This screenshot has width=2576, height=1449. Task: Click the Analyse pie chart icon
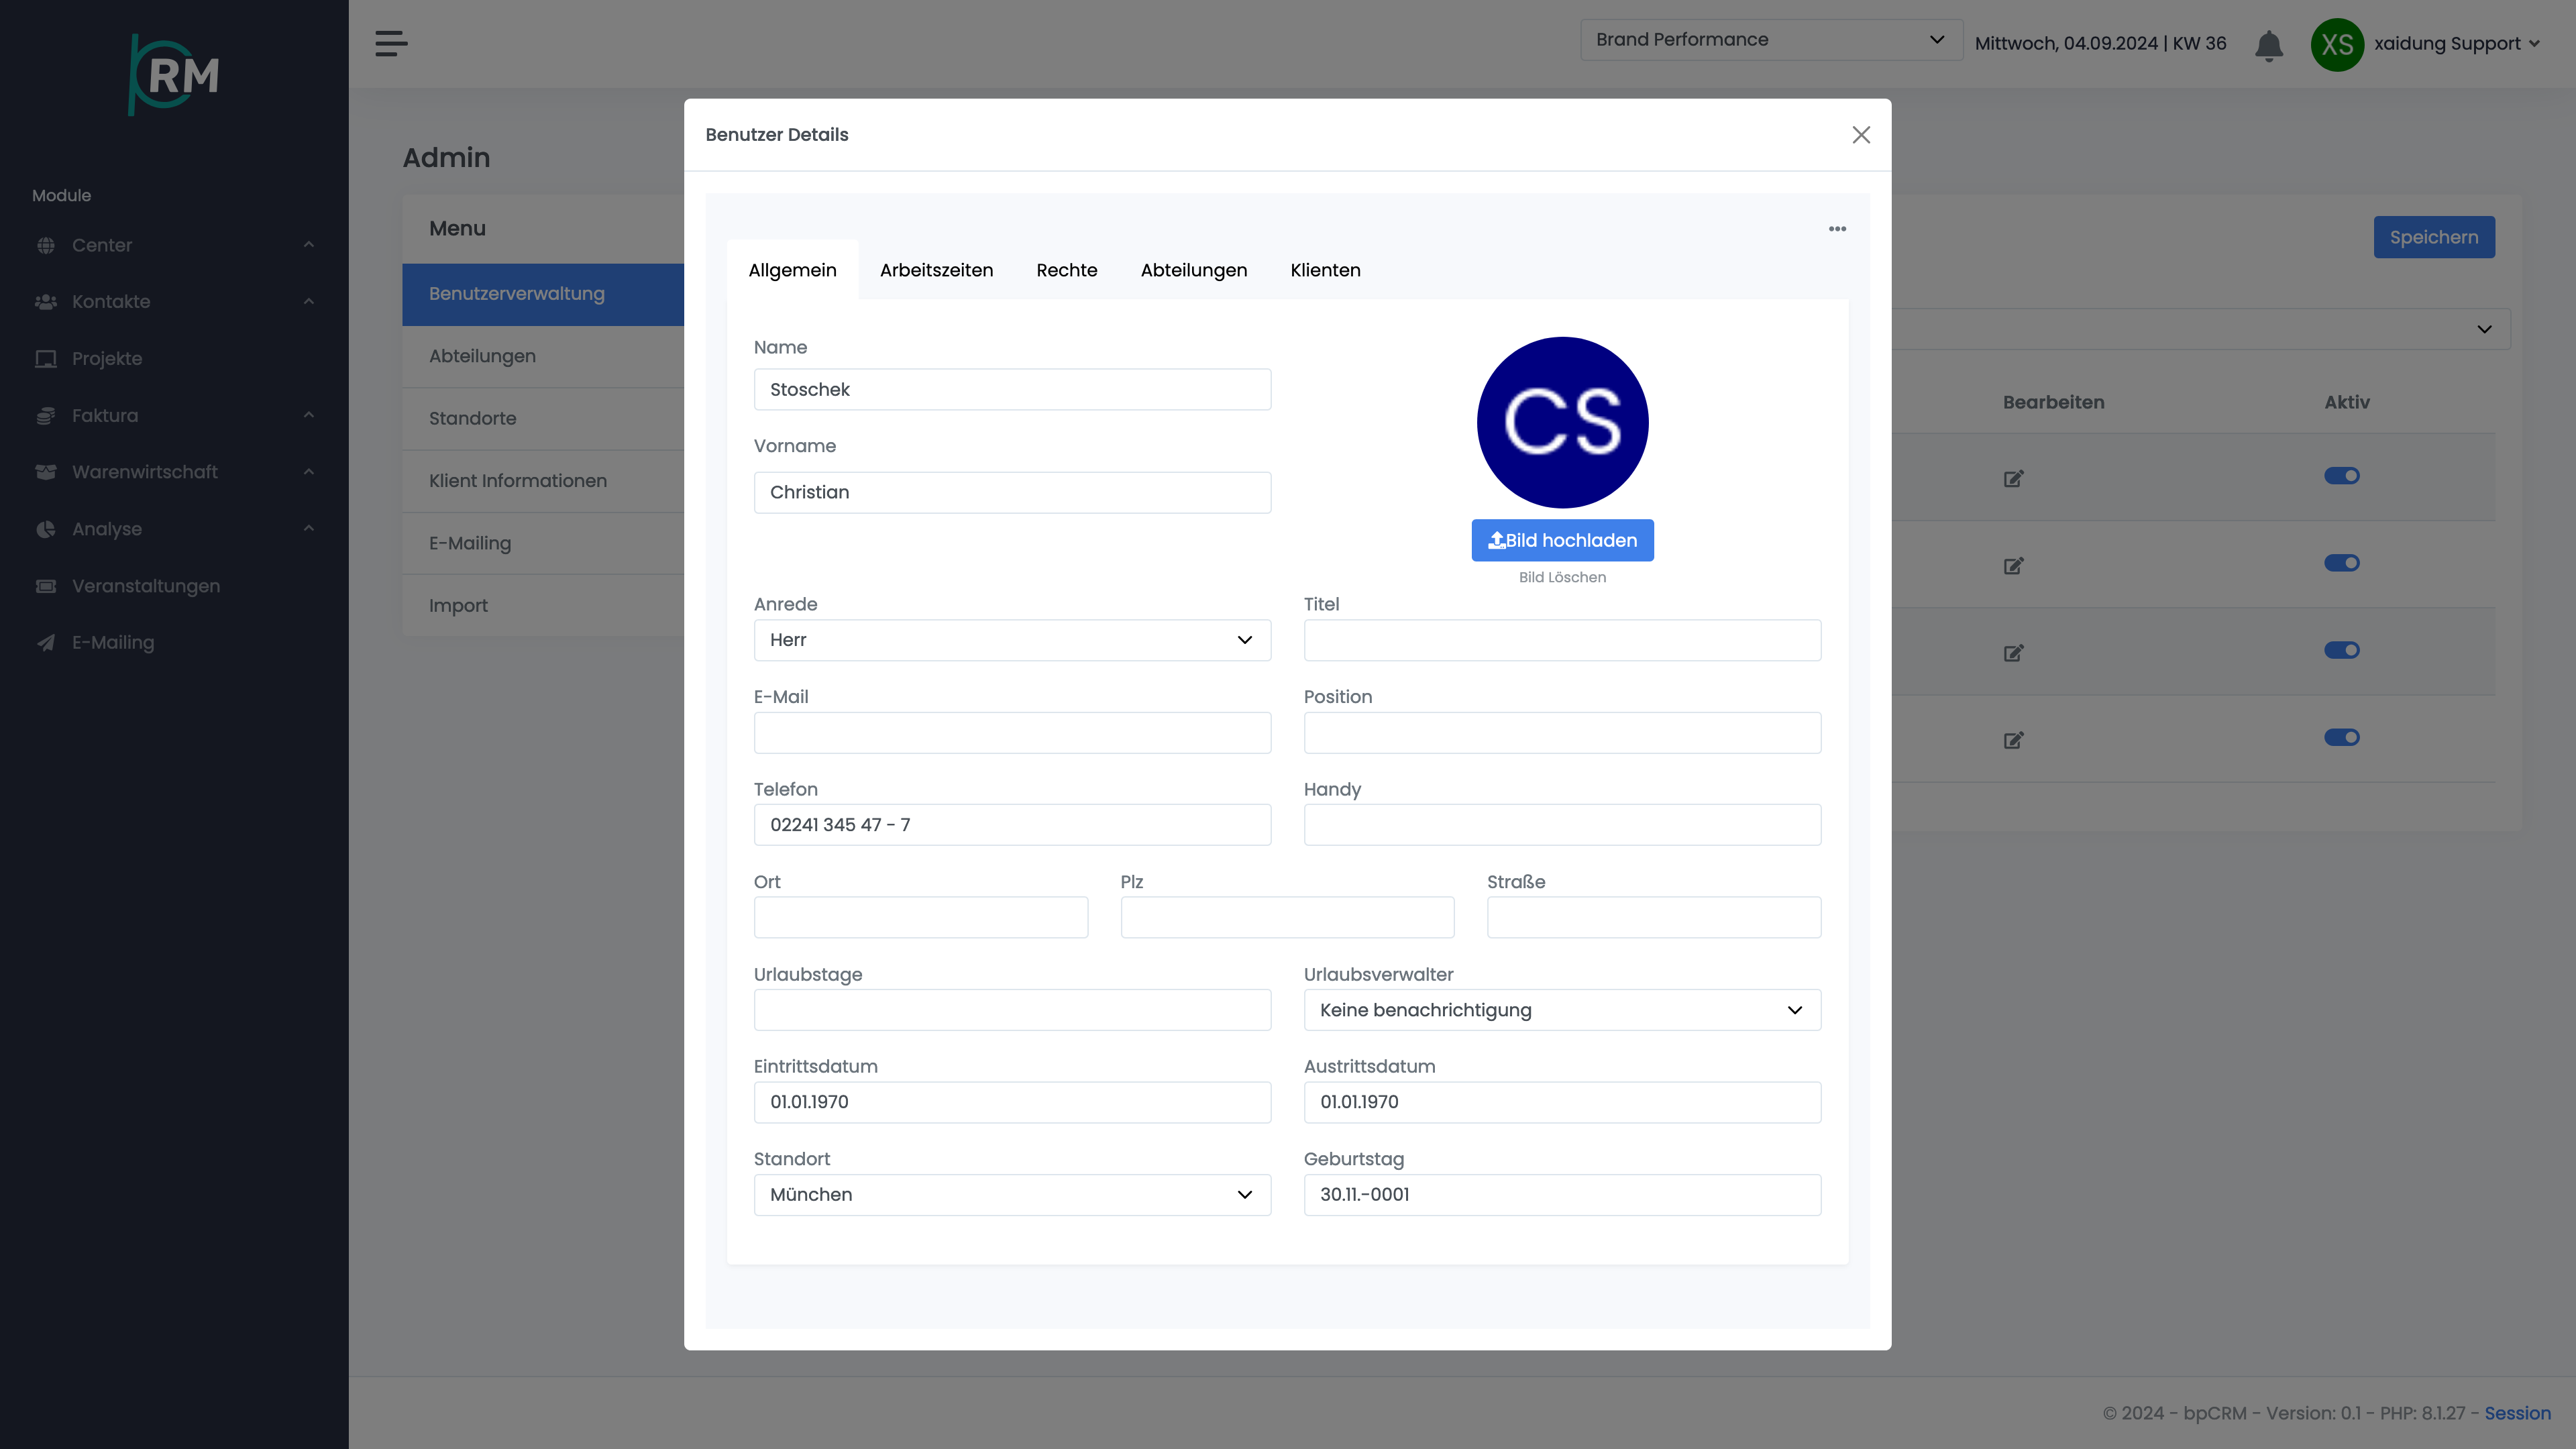(x=46, y=528)
